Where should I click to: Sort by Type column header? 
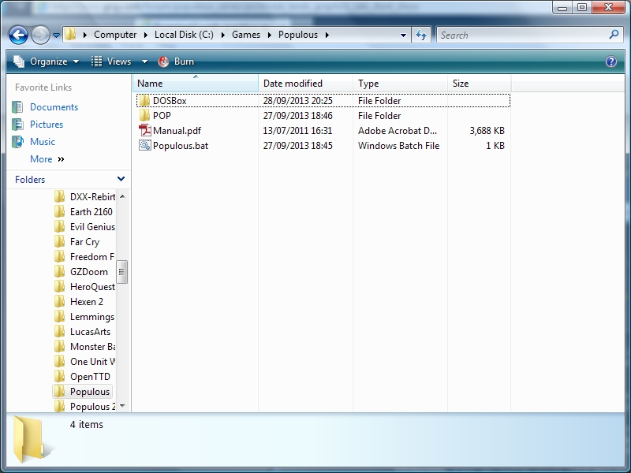click(400, 84)
